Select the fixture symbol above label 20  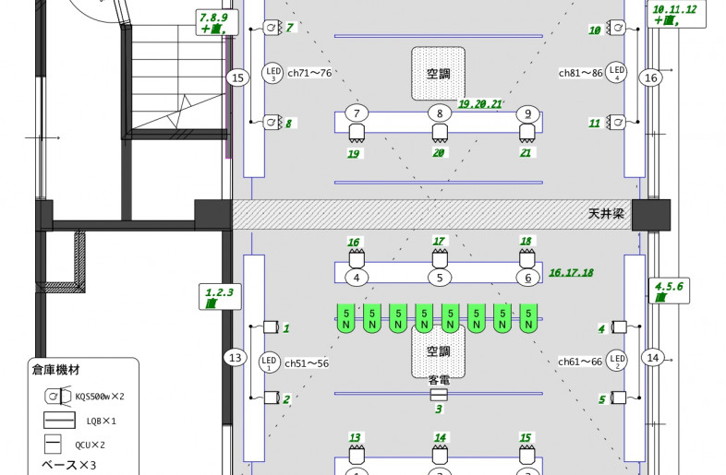coord(440,133)
